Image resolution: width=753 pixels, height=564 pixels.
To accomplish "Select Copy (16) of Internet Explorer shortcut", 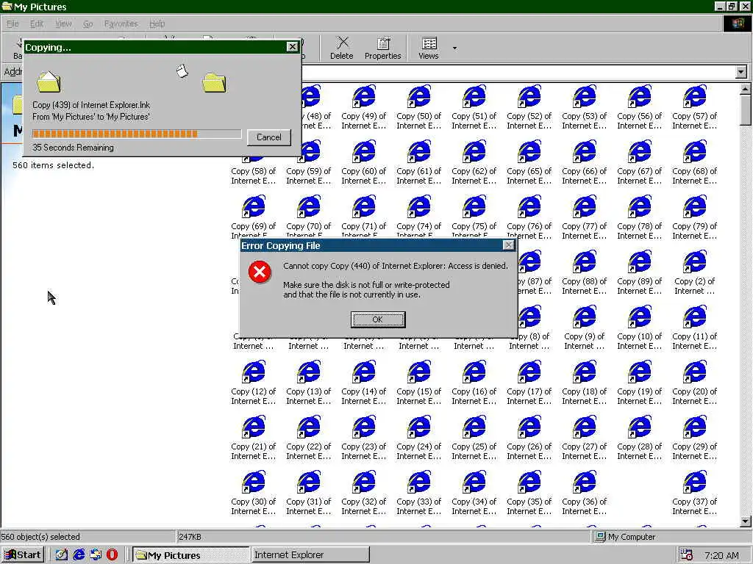I will [474, 383].
